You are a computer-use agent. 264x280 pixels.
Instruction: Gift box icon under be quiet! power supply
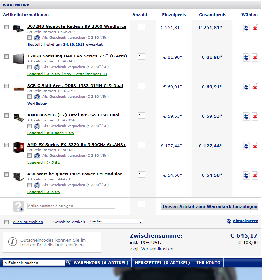pos(37,185)
